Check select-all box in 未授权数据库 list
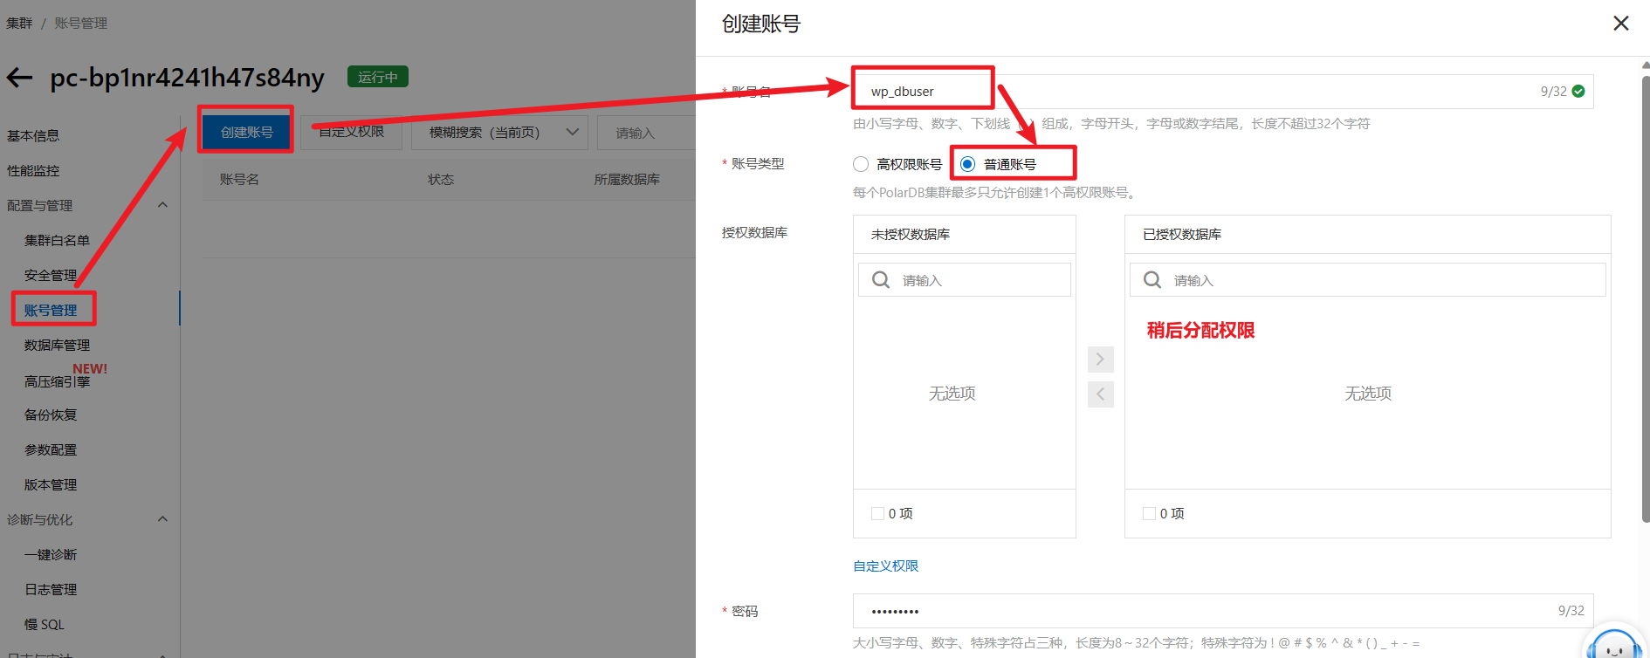Viewport: 1650px width, 658px height. coord(877,514)
